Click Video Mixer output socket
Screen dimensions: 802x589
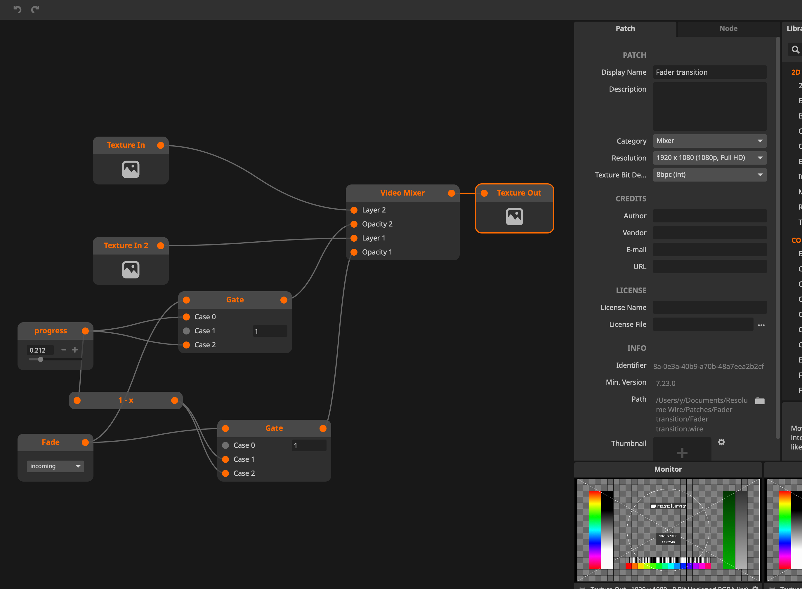coord(451,193)
